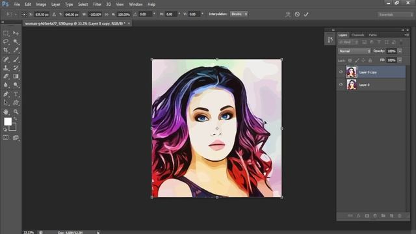Select the Horizontal Type tool

pyautogui.click(x=16, y=94)
